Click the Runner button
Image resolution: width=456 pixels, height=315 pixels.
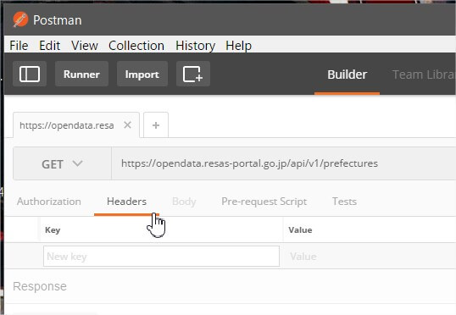(x=81, y=74)
